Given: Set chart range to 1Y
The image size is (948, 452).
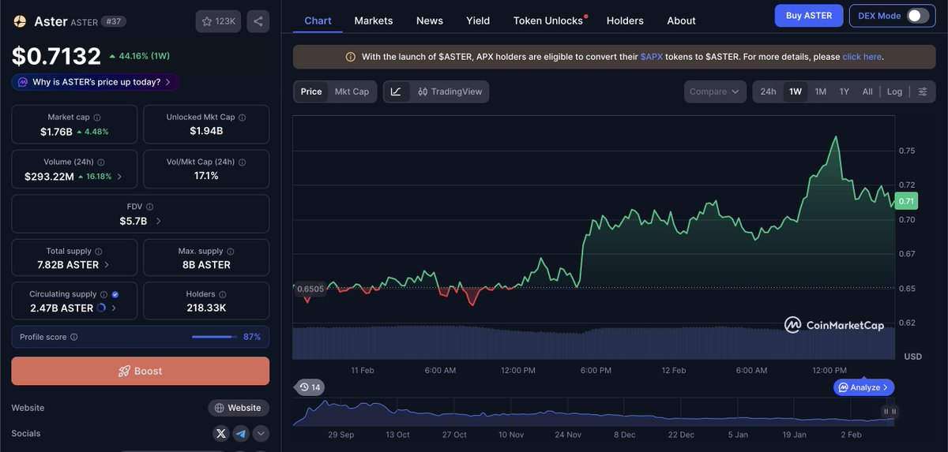Looking at the screenshot, I should 845,92.
